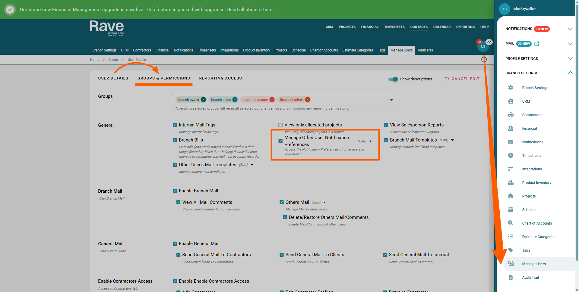Uncheck the Branch Bills checkbox
This screenshot has height=292, width=579.
[x=175, y=140]
